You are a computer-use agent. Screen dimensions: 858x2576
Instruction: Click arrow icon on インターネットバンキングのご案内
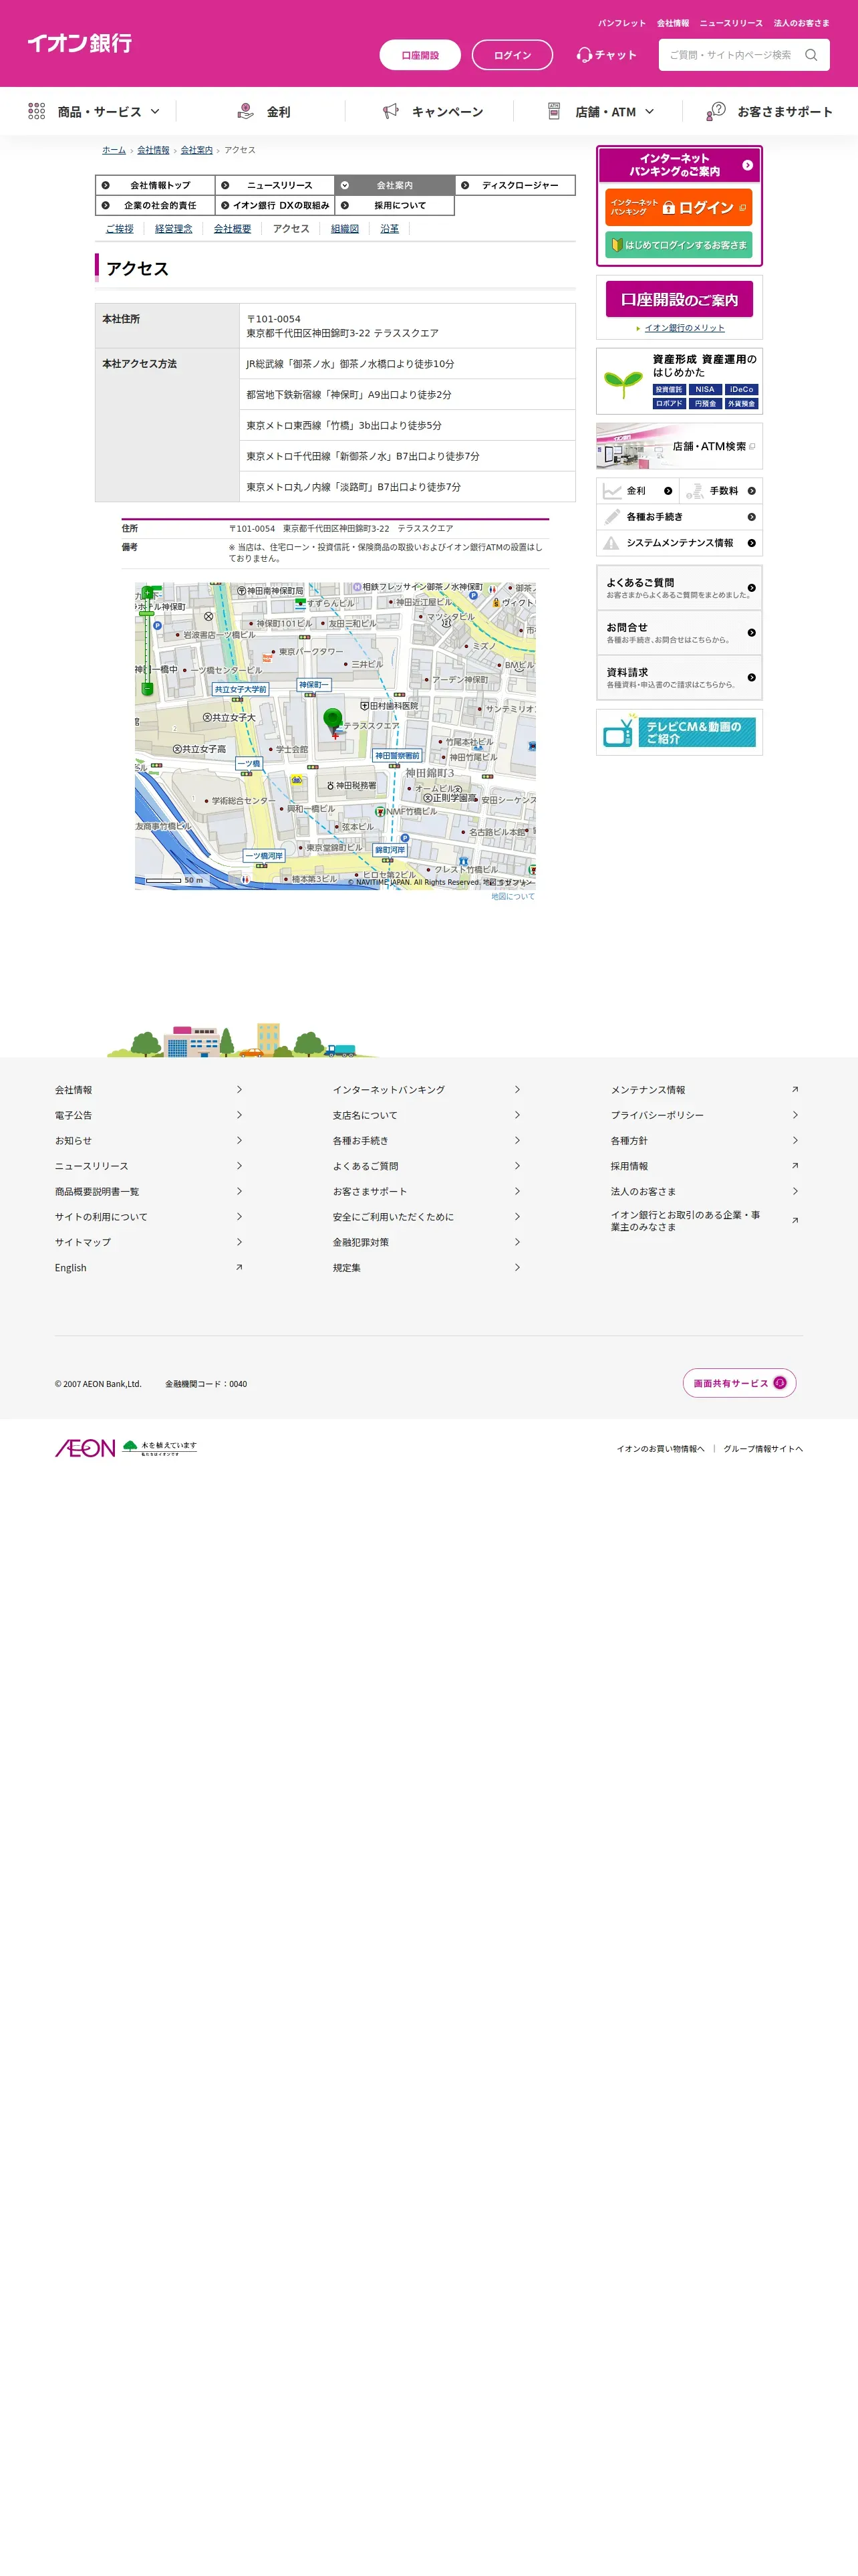click(747, 165)
